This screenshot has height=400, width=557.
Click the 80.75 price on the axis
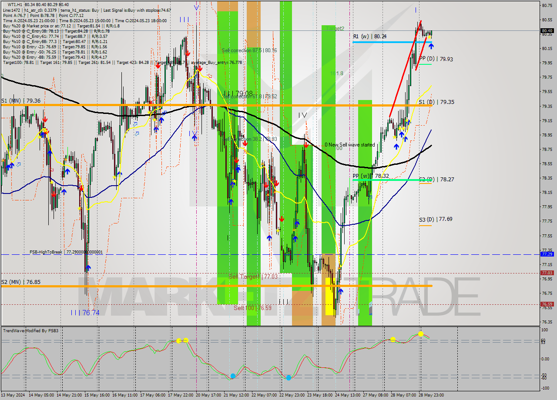click(547, 6)
